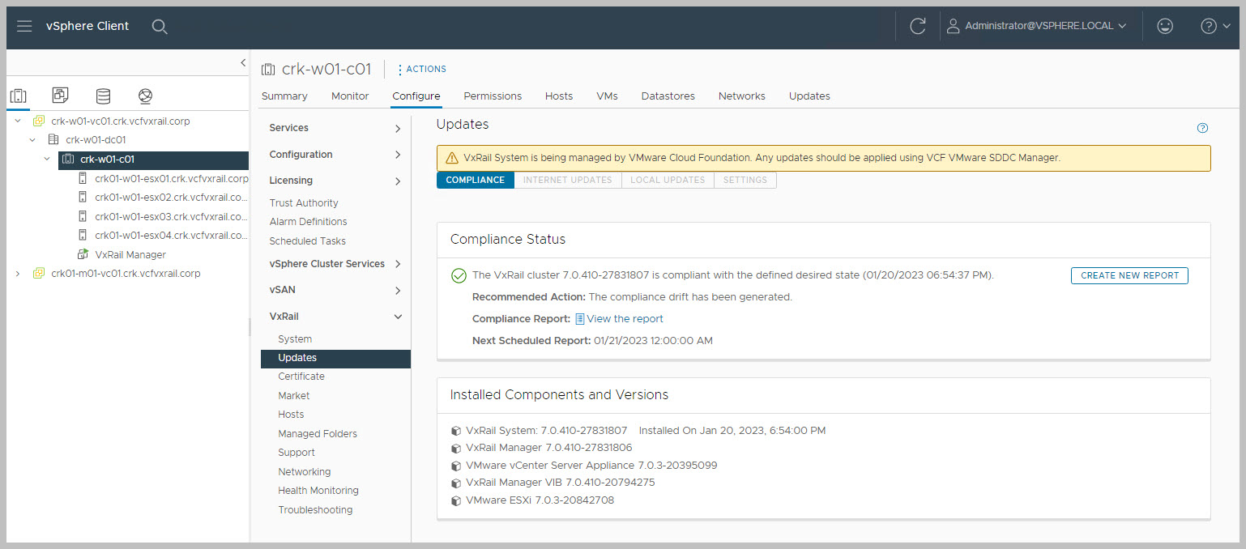Click the search magnifier icon
The height and width of the screenshot is (549, 1246).
tap(160, 26)
